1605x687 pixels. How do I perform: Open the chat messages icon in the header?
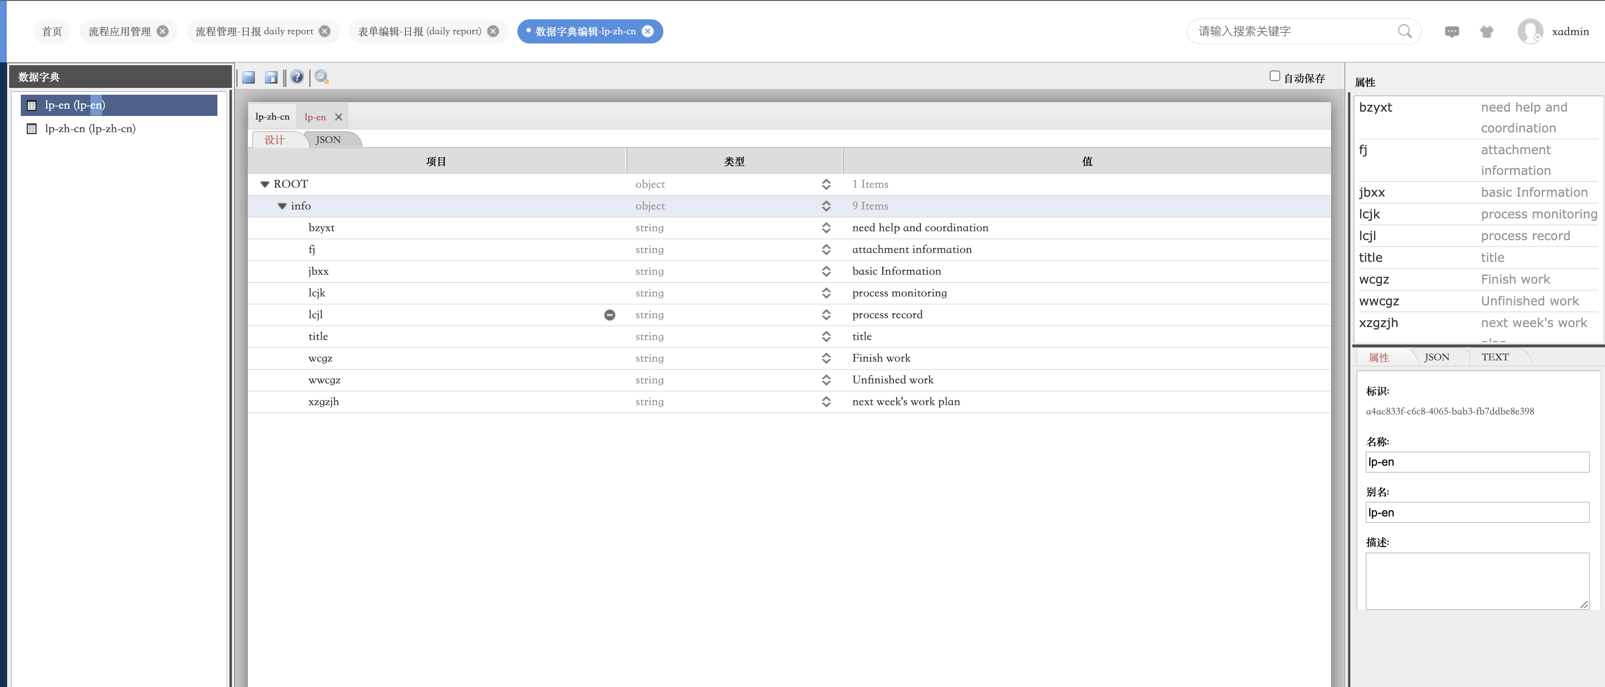[1451, 32]
